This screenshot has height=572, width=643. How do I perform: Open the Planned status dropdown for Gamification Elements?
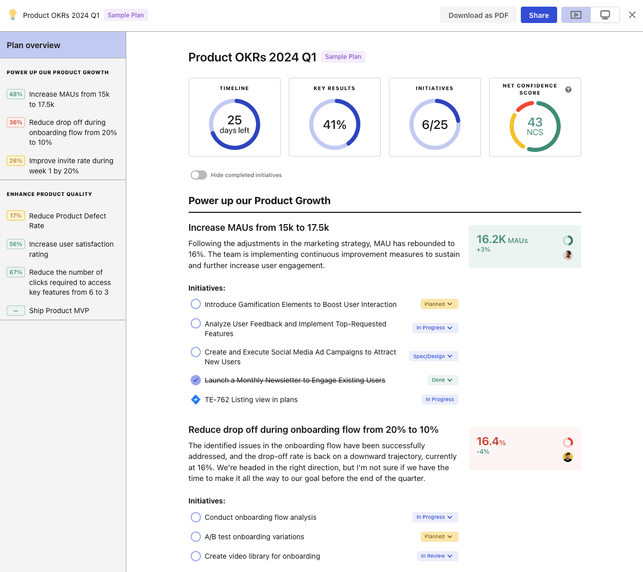pyautogui.click(x=439, y=303)
